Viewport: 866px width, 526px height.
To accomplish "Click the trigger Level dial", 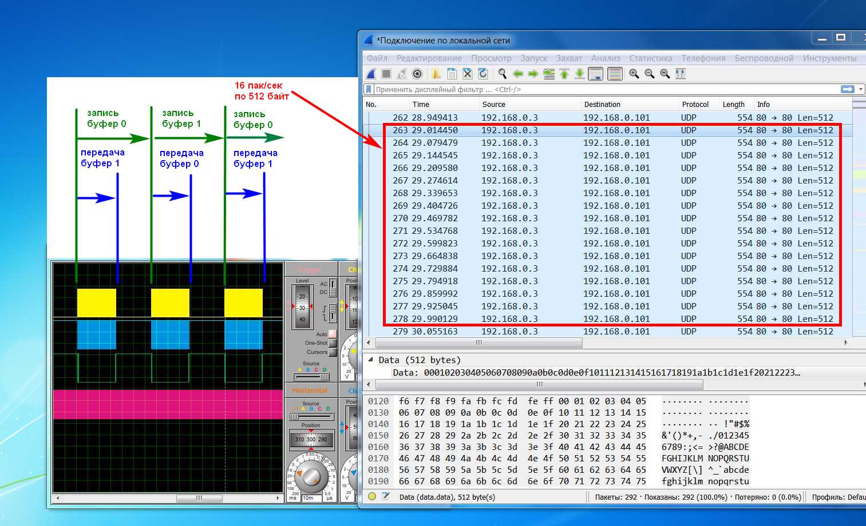I will (302, 306).
